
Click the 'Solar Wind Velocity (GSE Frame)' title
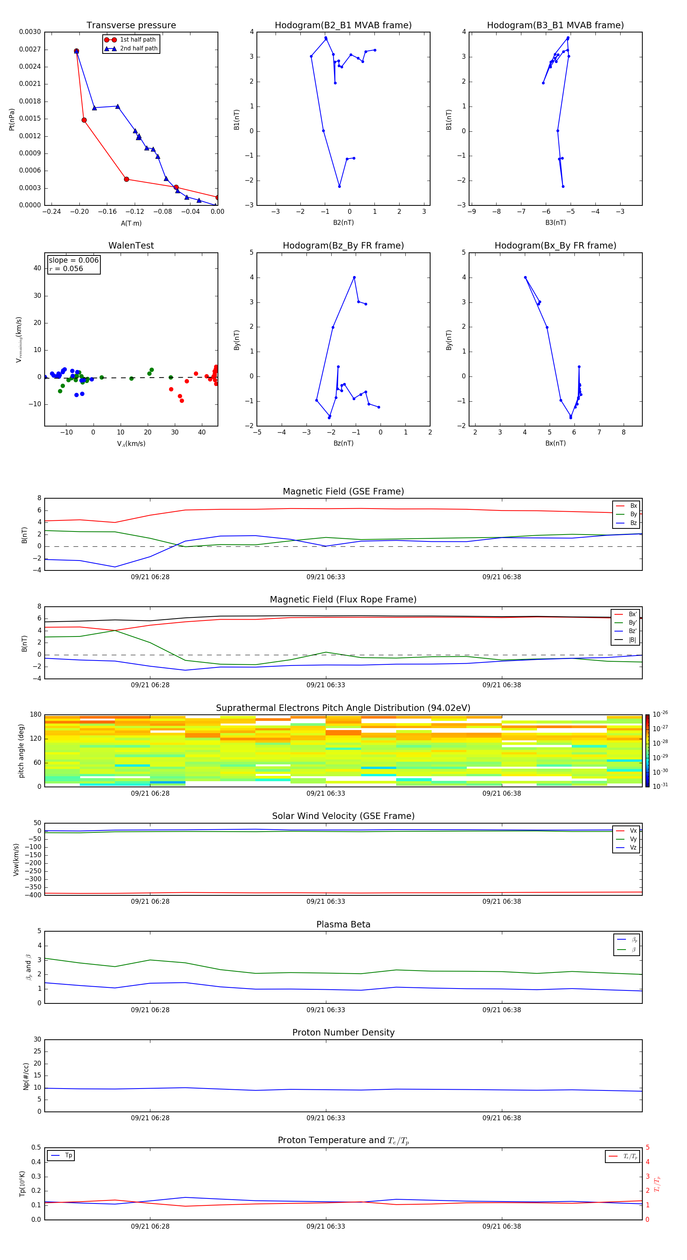click(x=343, y=816)
